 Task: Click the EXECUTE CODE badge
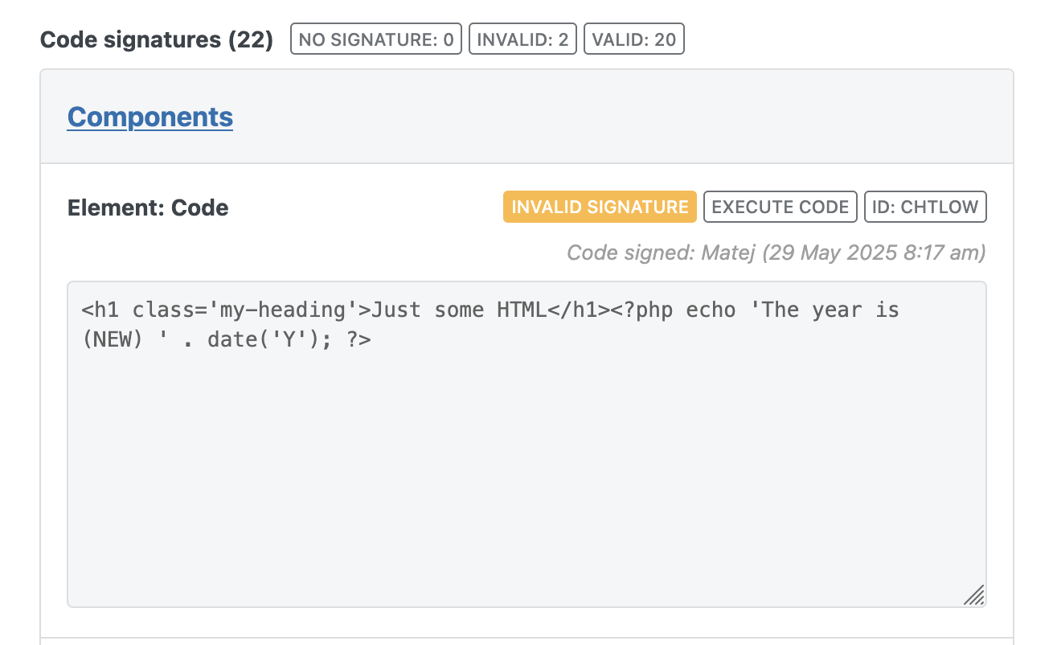click(x=781, y=207)
